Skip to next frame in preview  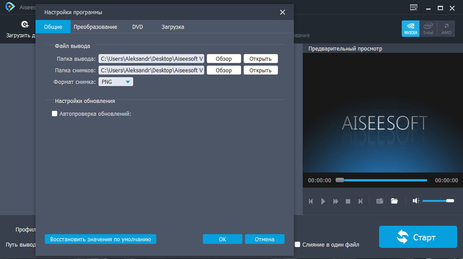[360, 201]
